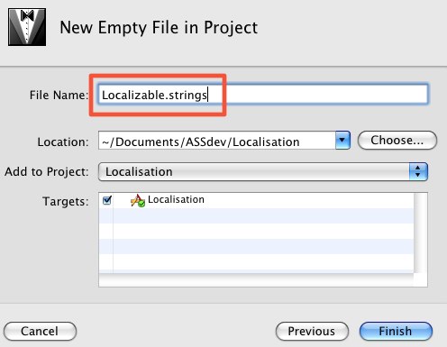
Task: Click the New Empty File in Project title
Action: pos(159,28)
